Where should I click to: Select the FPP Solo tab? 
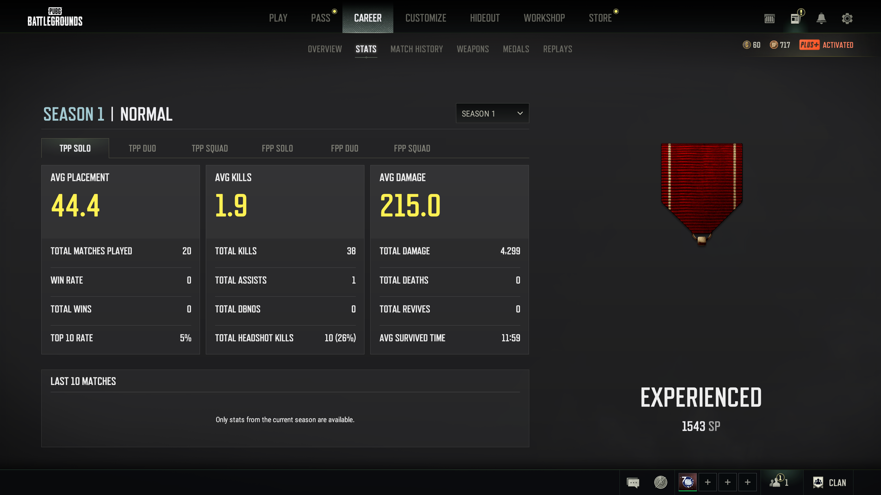point(277,148)
